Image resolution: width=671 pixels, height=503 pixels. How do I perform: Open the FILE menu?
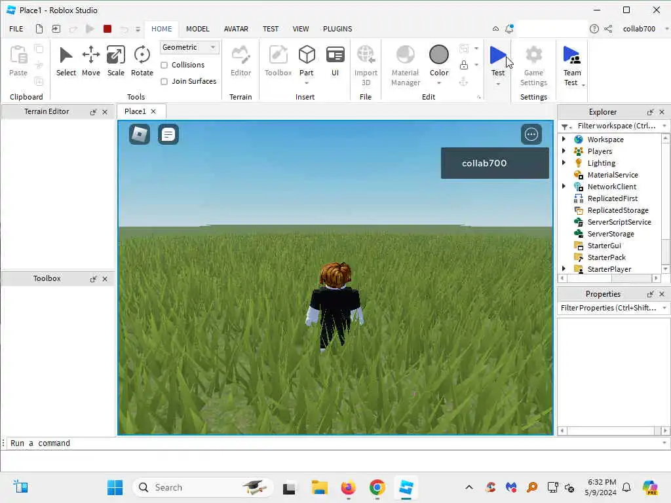(x=16, y=29)
